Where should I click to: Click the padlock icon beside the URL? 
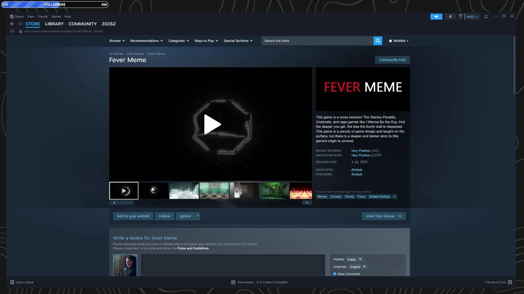click(x=20, y=31)
